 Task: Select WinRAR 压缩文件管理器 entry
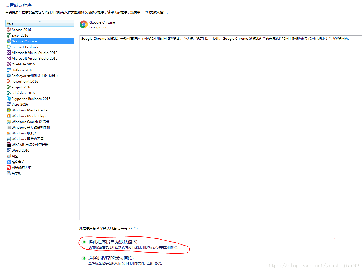point(30,145)
